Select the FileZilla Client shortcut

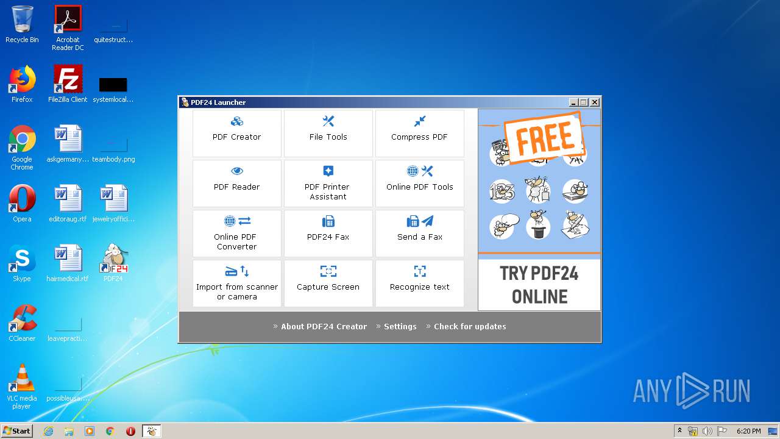[68, 84]
